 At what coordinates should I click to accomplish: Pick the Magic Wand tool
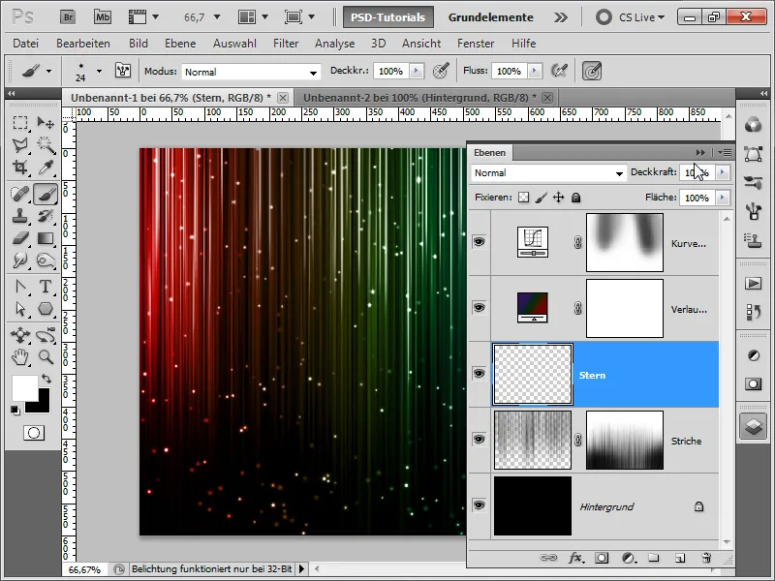(x=46, y=144)
